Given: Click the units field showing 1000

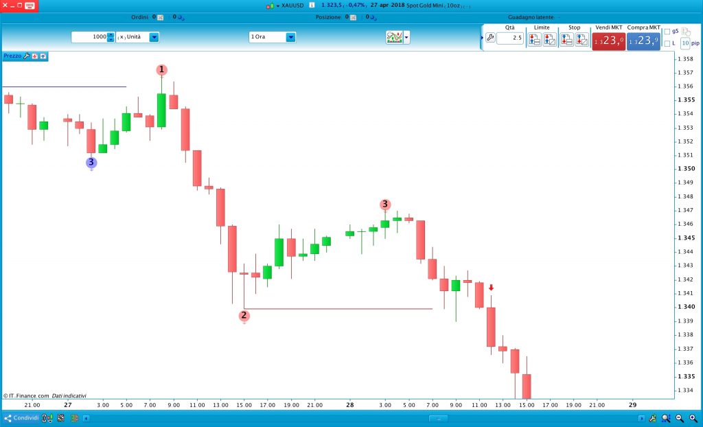Looking at the screenshot, I should pos(89,37).
